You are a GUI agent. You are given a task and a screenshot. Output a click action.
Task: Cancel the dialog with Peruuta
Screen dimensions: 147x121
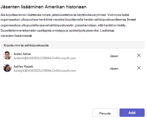pyautogui.click(x=105, y=113)
